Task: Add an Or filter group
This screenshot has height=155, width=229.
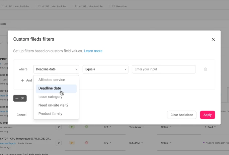Action: [x=20, y=98]
